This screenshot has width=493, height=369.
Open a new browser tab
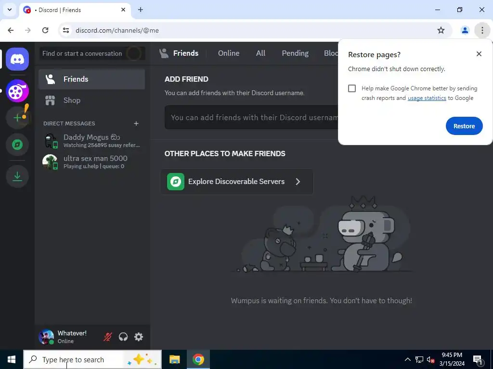point(141,10)
